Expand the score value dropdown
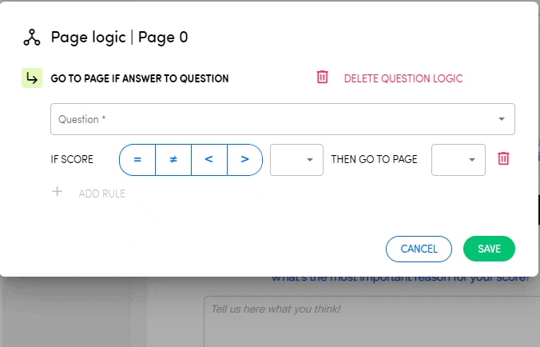The image size is (540, 347). coord(296,159)
